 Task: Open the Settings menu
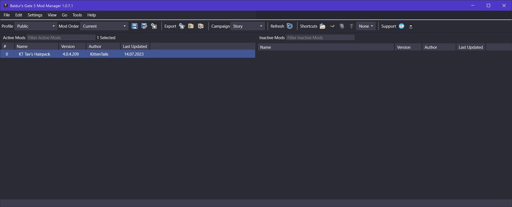(35, 15)
